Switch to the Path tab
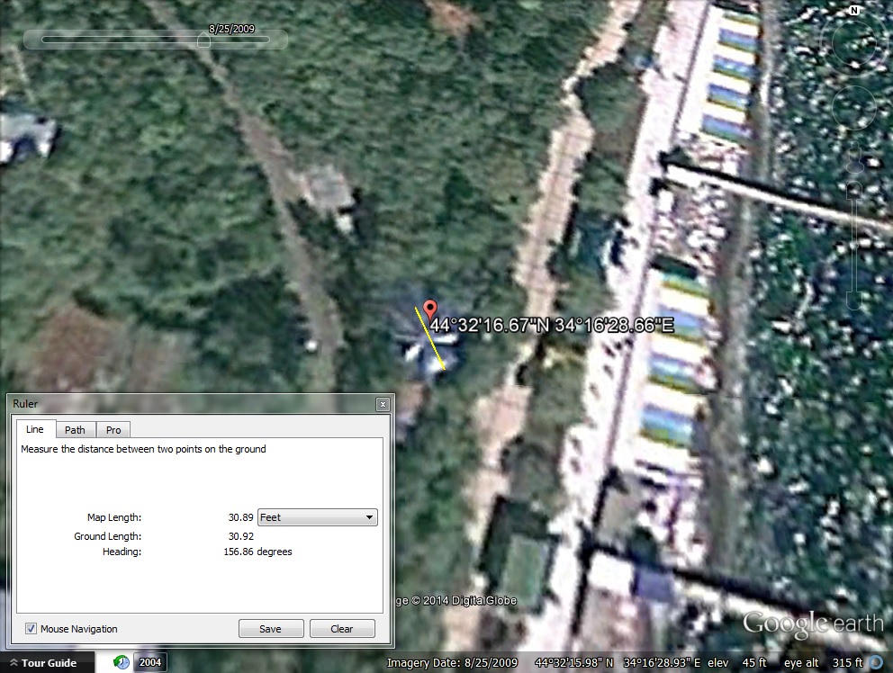This screenshot has height=673, width=893. click(75, 430)
